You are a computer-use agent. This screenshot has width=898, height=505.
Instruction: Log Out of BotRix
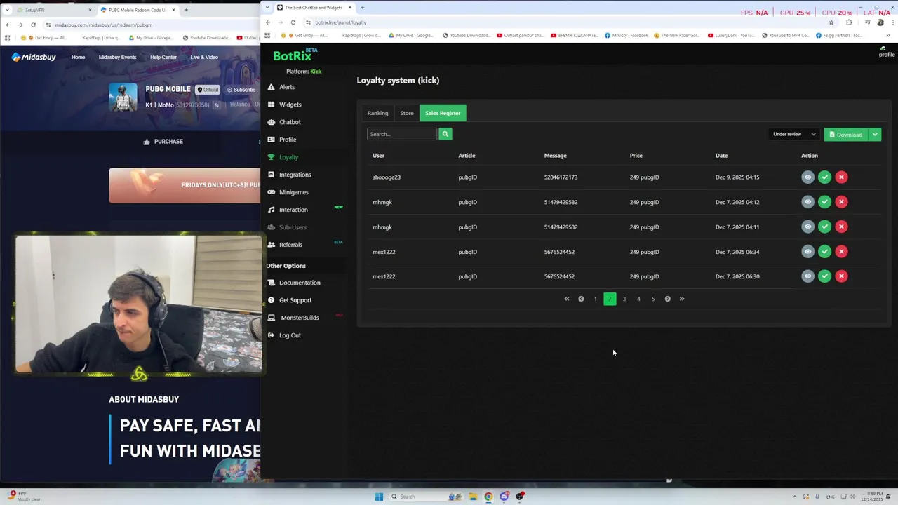290,335
